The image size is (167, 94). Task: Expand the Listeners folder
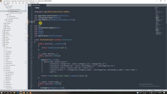[x=4, y=23]
